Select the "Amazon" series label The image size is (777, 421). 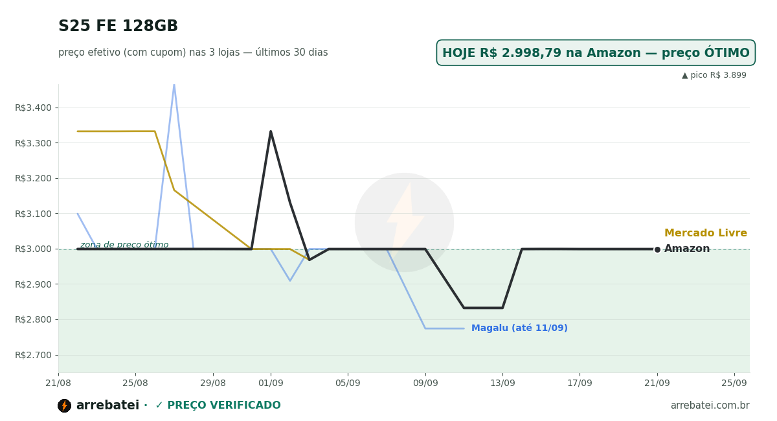(687, 249)
